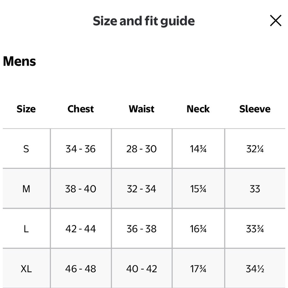Viewport: 288px width, 288px height.
Task: Select the 14¾ neck measurement cell
Action: 198,149
